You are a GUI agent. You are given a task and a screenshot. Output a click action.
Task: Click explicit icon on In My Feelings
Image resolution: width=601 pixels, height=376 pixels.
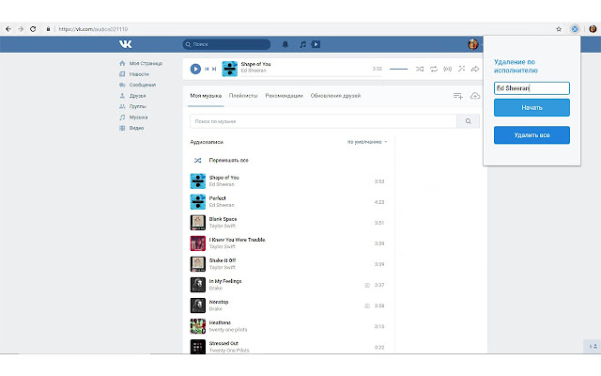(367, 285)
